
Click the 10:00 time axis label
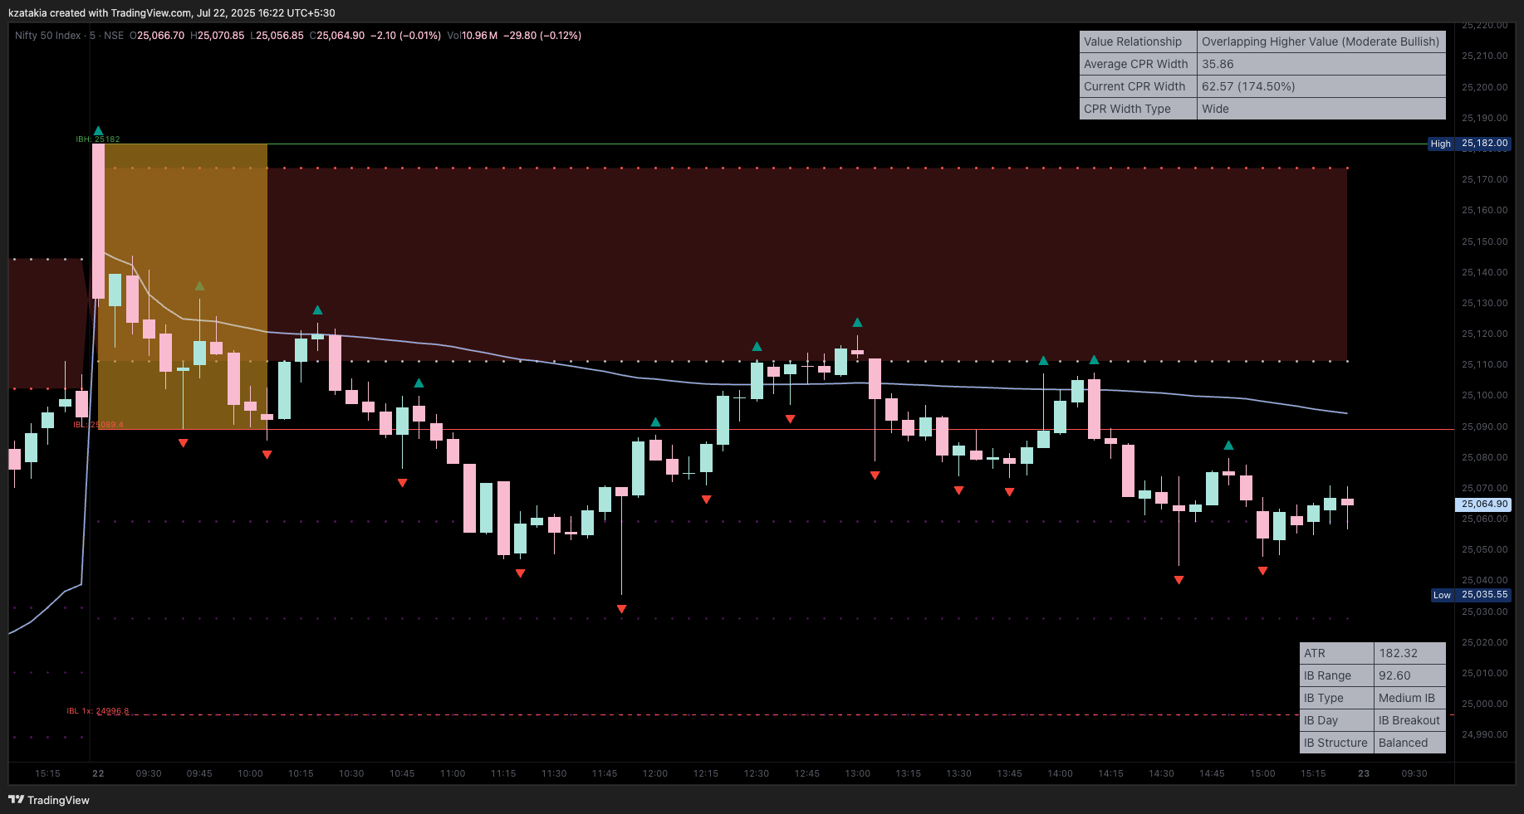click(250, 773)
